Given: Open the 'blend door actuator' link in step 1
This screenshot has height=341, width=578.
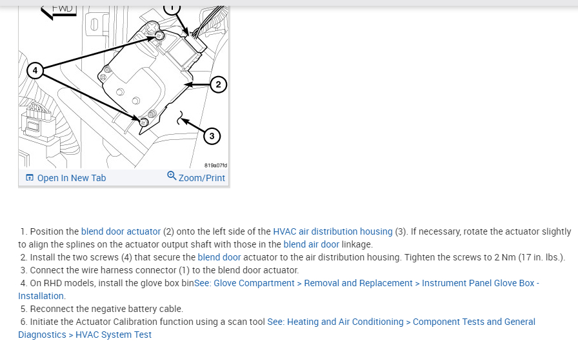Looking at the screenshot, I should click(121, 231).
